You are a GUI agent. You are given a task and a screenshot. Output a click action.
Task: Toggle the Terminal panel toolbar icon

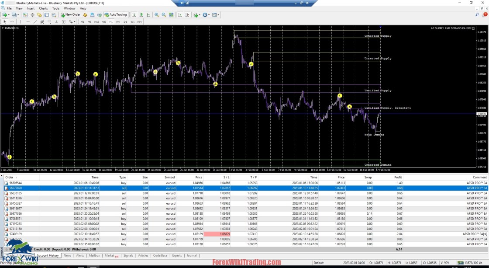47,15
